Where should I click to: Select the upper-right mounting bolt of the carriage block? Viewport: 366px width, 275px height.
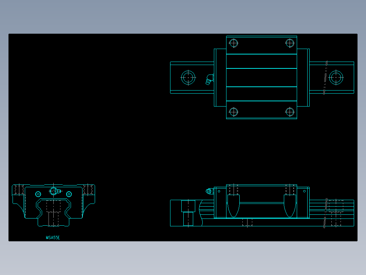click(x=289, y=43)
